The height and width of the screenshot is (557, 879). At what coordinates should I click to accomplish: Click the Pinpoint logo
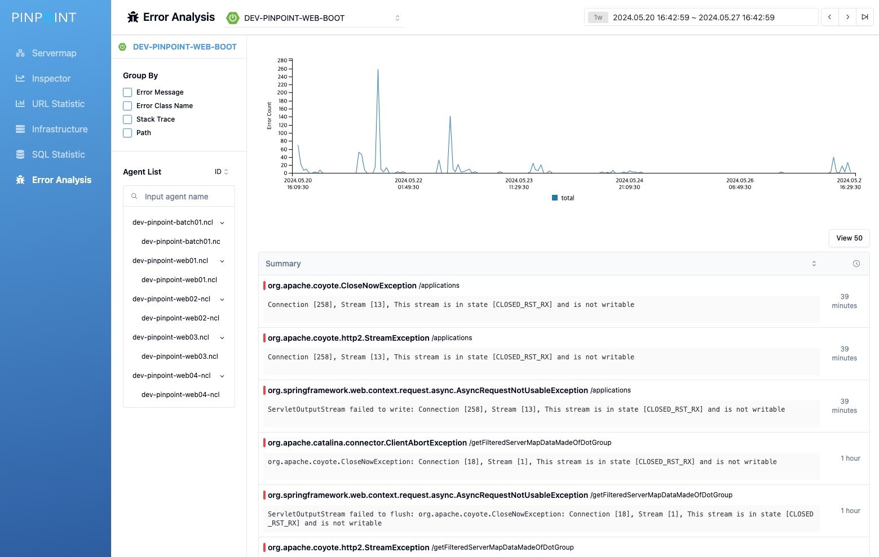click(x=44, y=17)
